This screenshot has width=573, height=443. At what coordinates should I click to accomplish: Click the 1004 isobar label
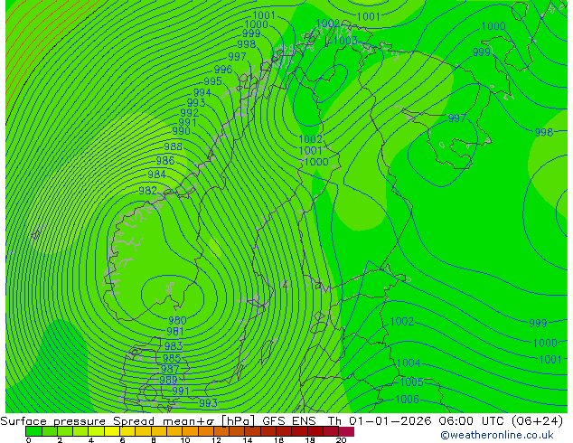(x=409, y=363)
